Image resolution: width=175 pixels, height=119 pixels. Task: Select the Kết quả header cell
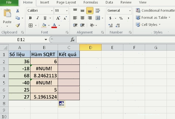point(69,54)
